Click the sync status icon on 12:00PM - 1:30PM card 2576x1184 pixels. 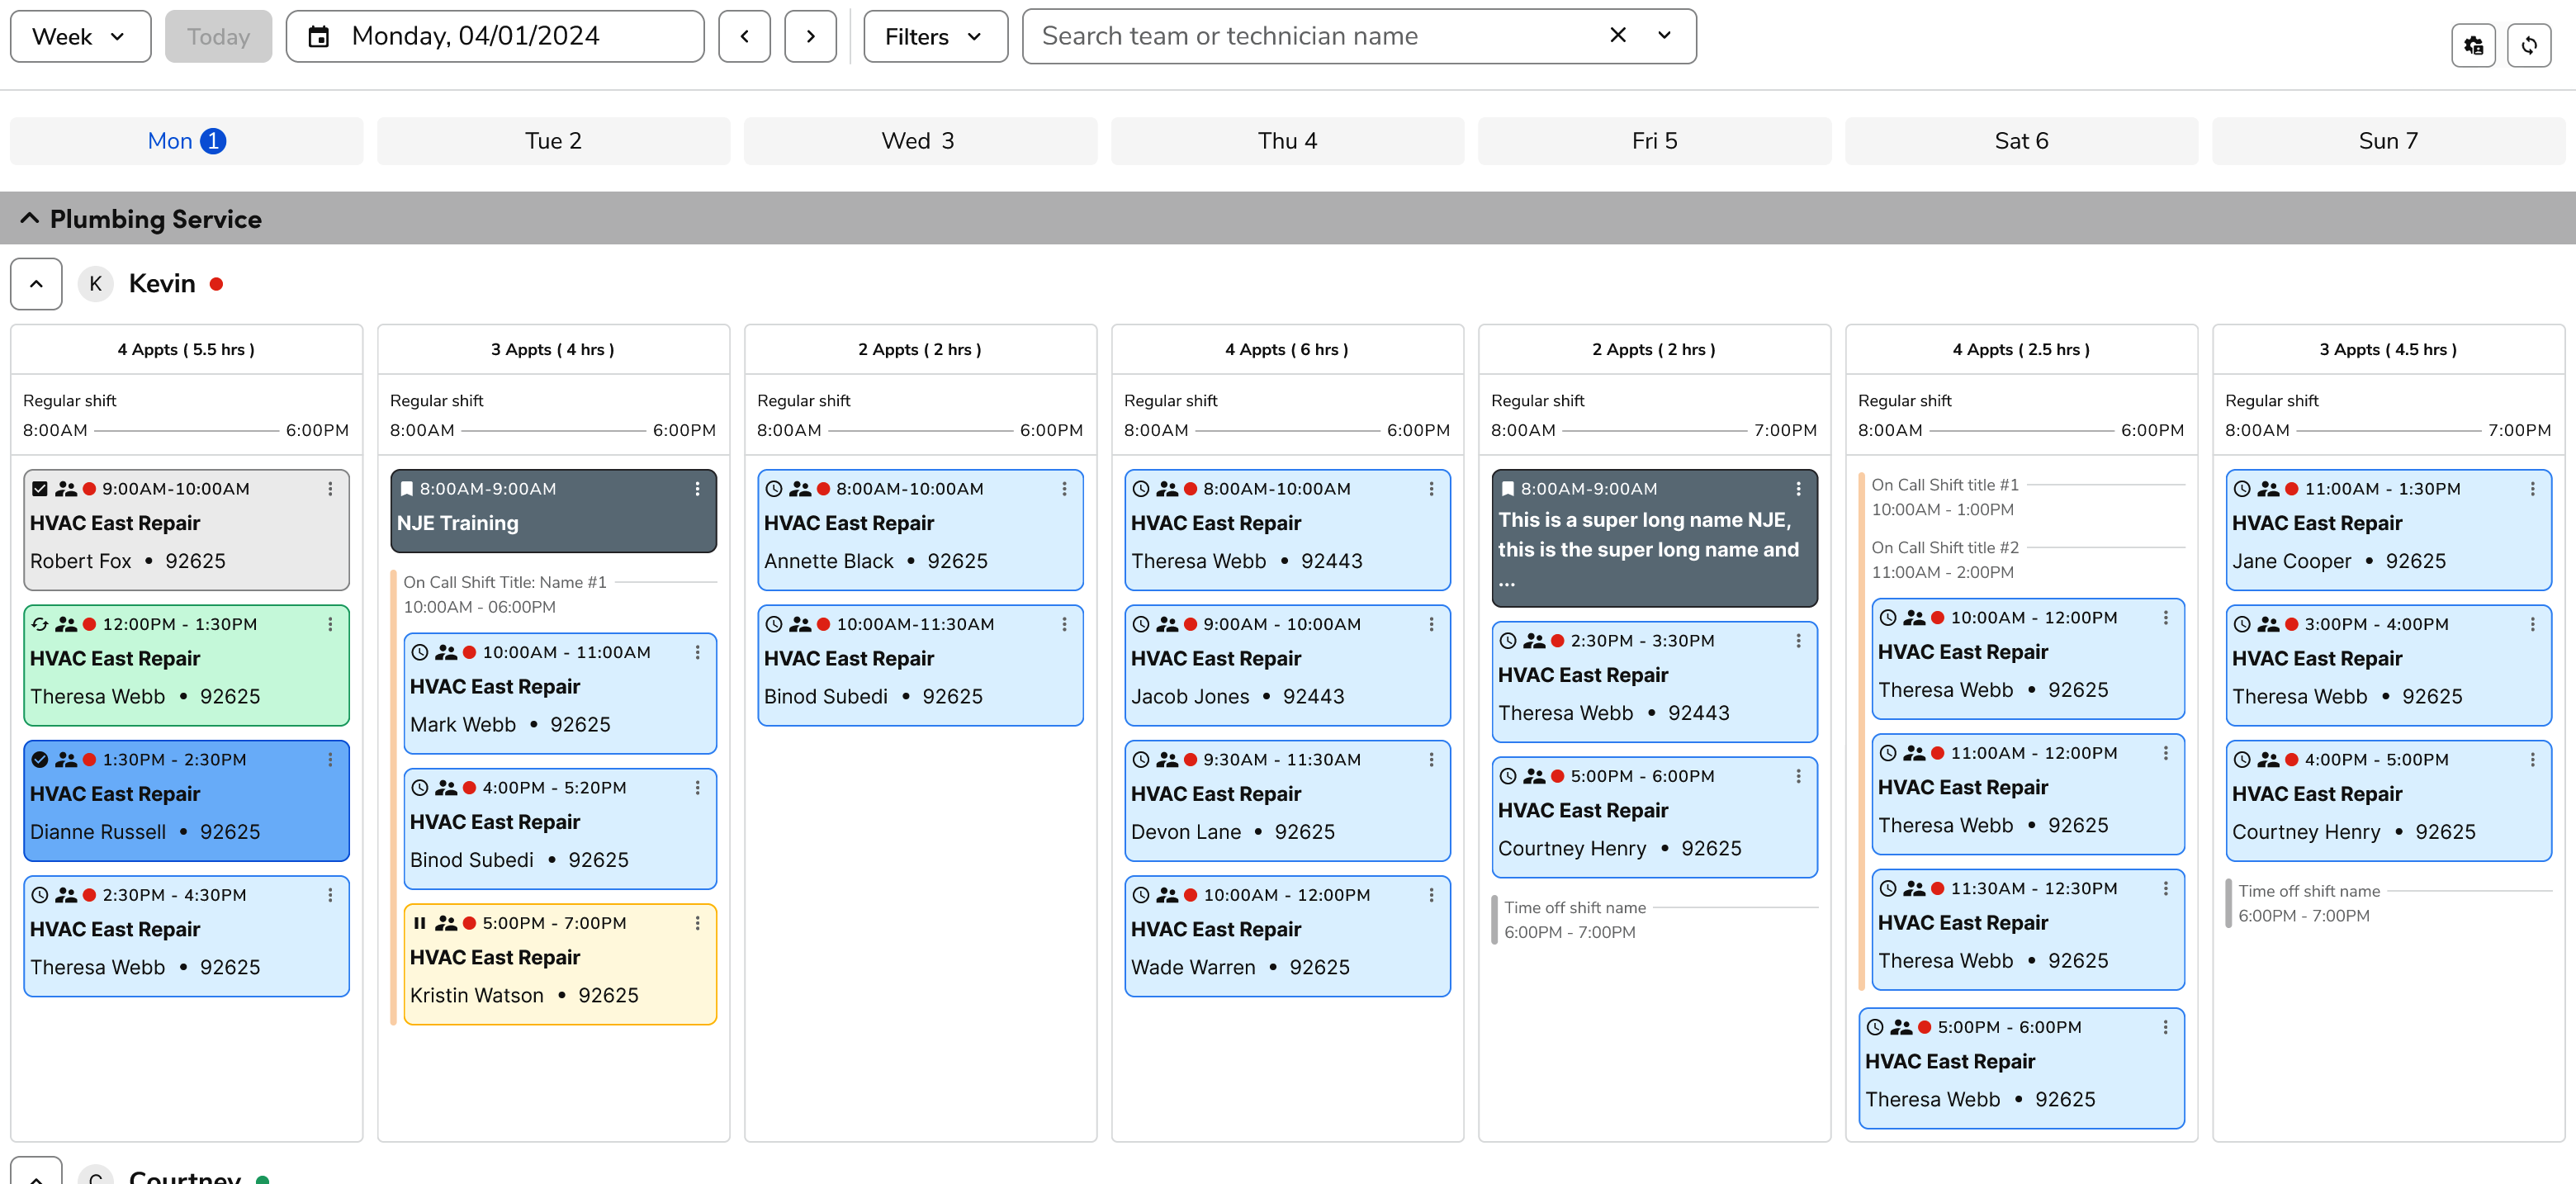click(x=40, y=624)
